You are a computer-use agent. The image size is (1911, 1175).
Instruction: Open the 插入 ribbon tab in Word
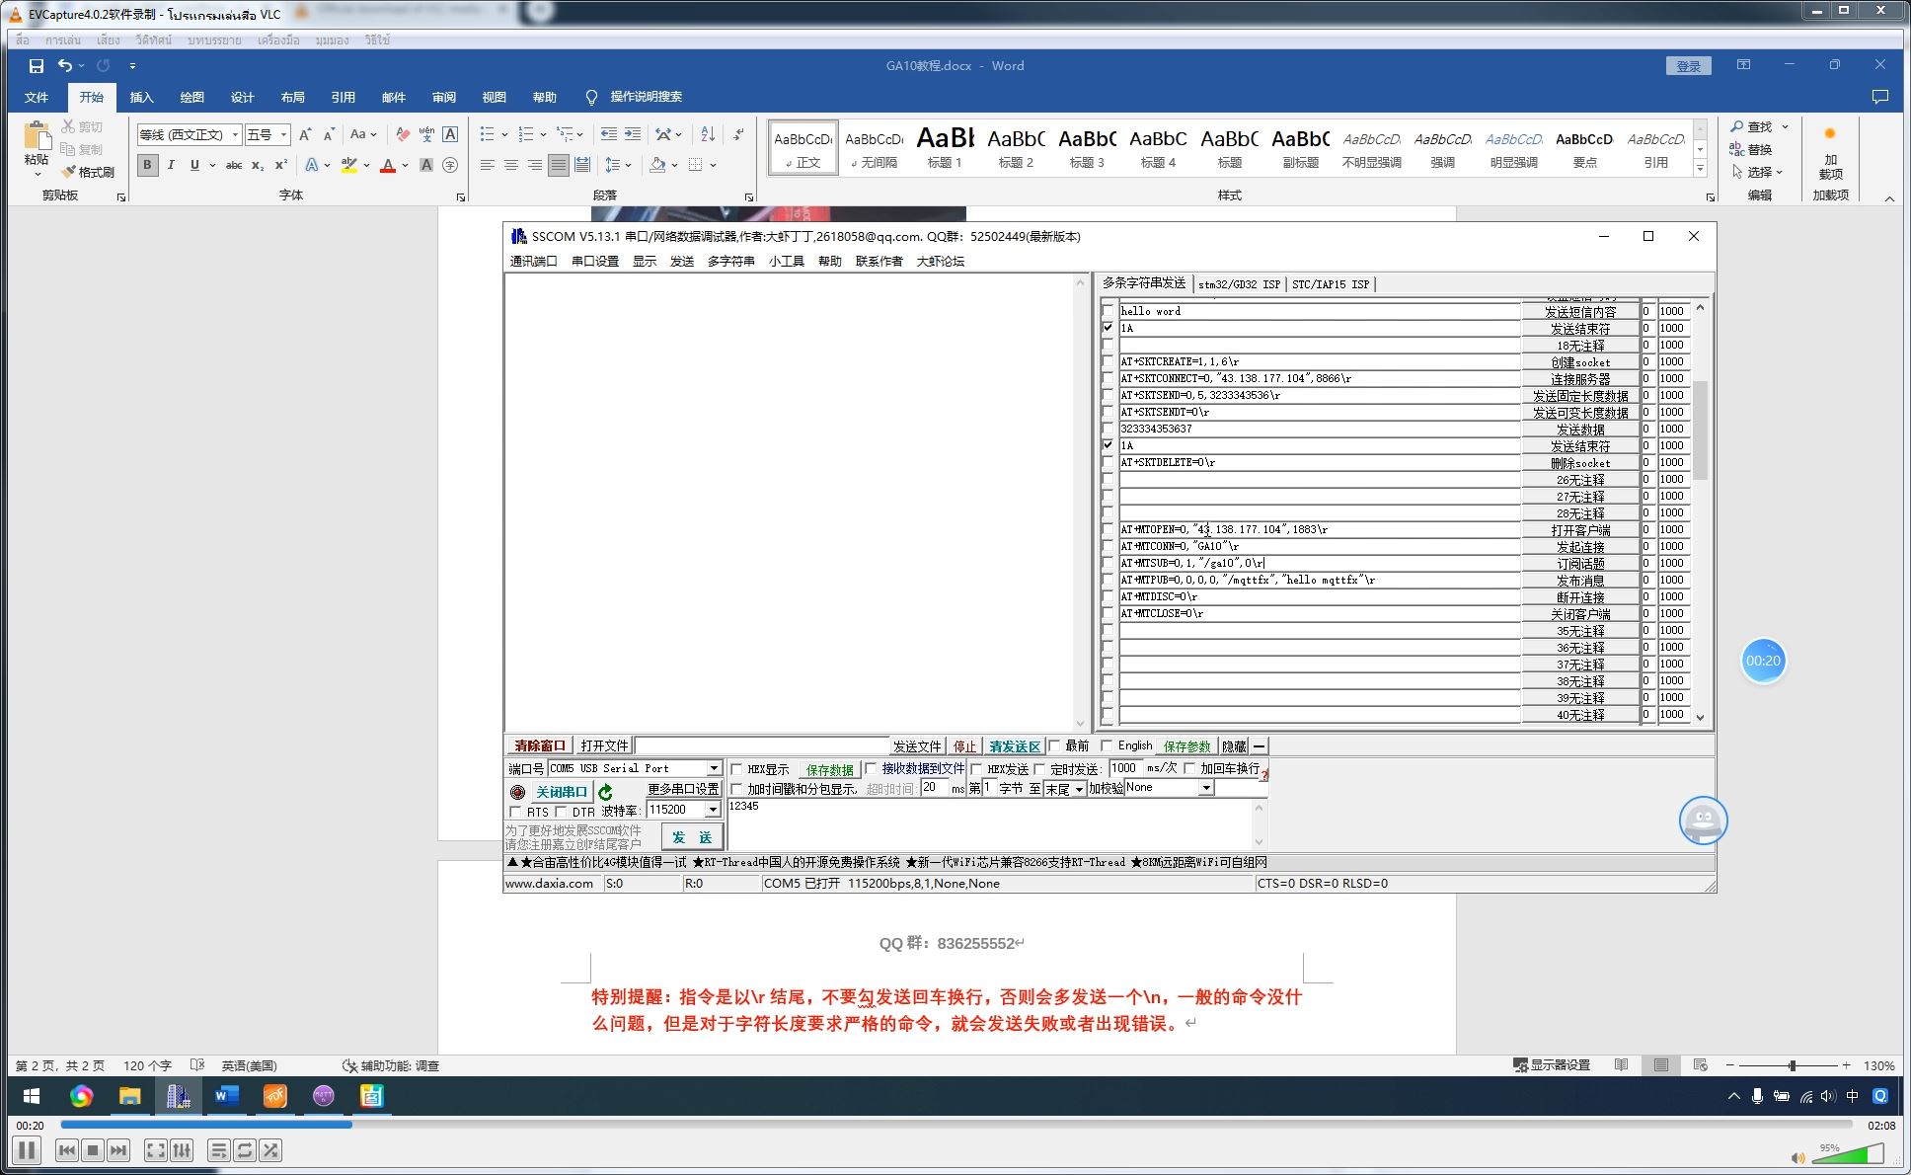(x=142, y=97)
